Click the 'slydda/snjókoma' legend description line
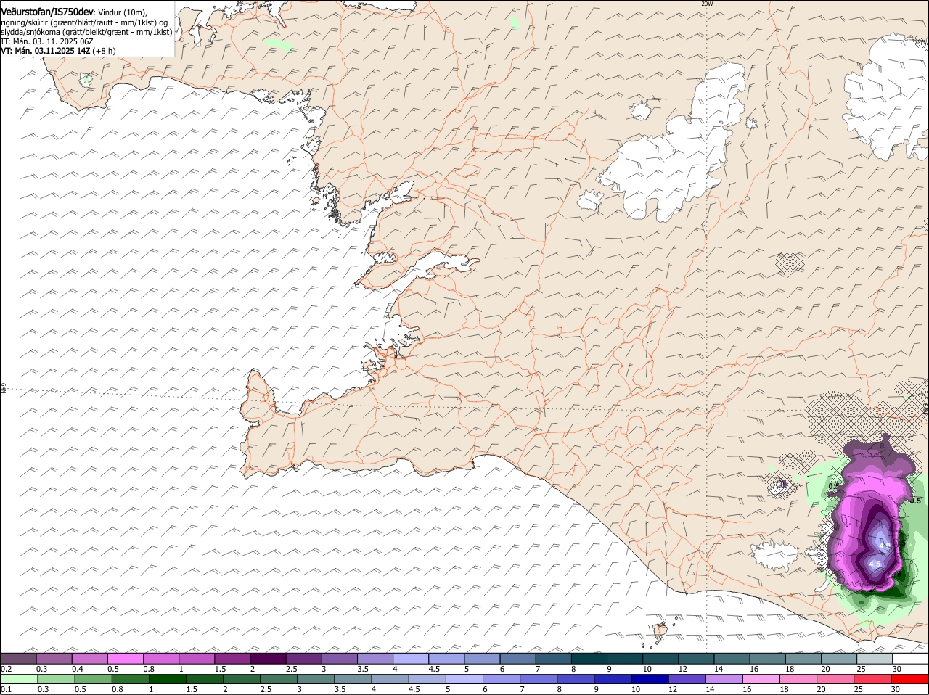 86,32
